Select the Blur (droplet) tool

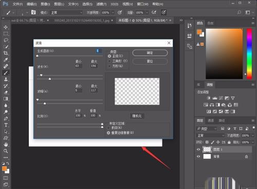coord(6,105)
